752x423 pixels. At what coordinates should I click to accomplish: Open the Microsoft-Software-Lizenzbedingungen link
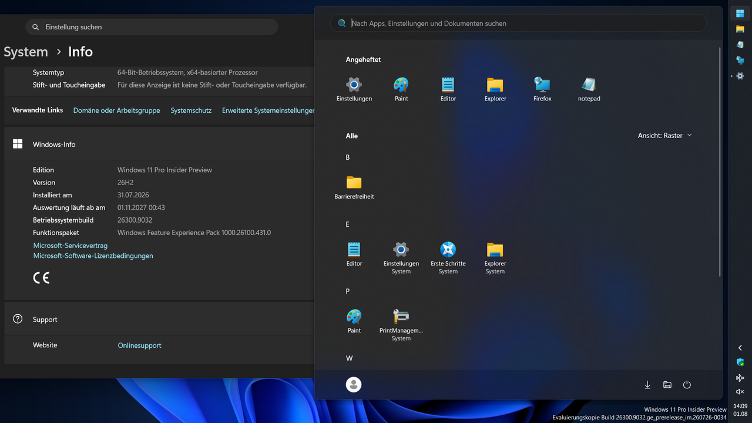pos(93,256)
